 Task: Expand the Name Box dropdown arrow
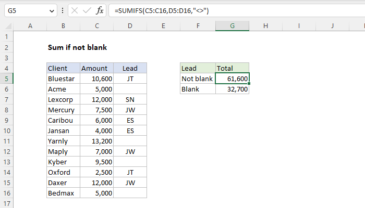pos(52,11)
